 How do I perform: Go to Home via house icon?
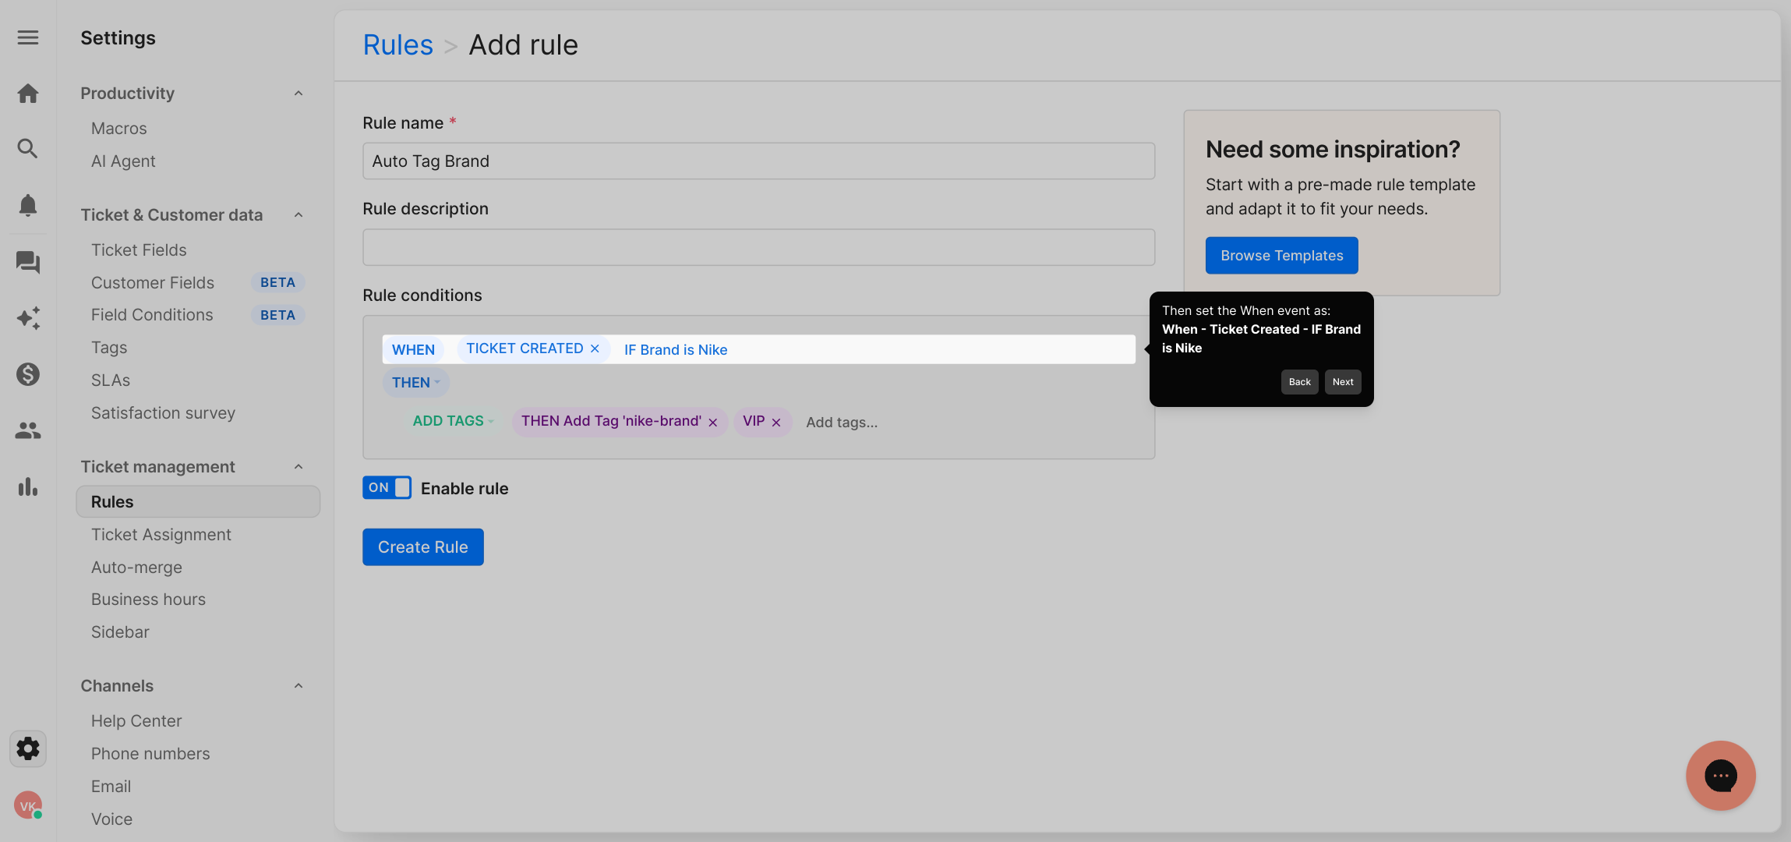click(28, 94)
